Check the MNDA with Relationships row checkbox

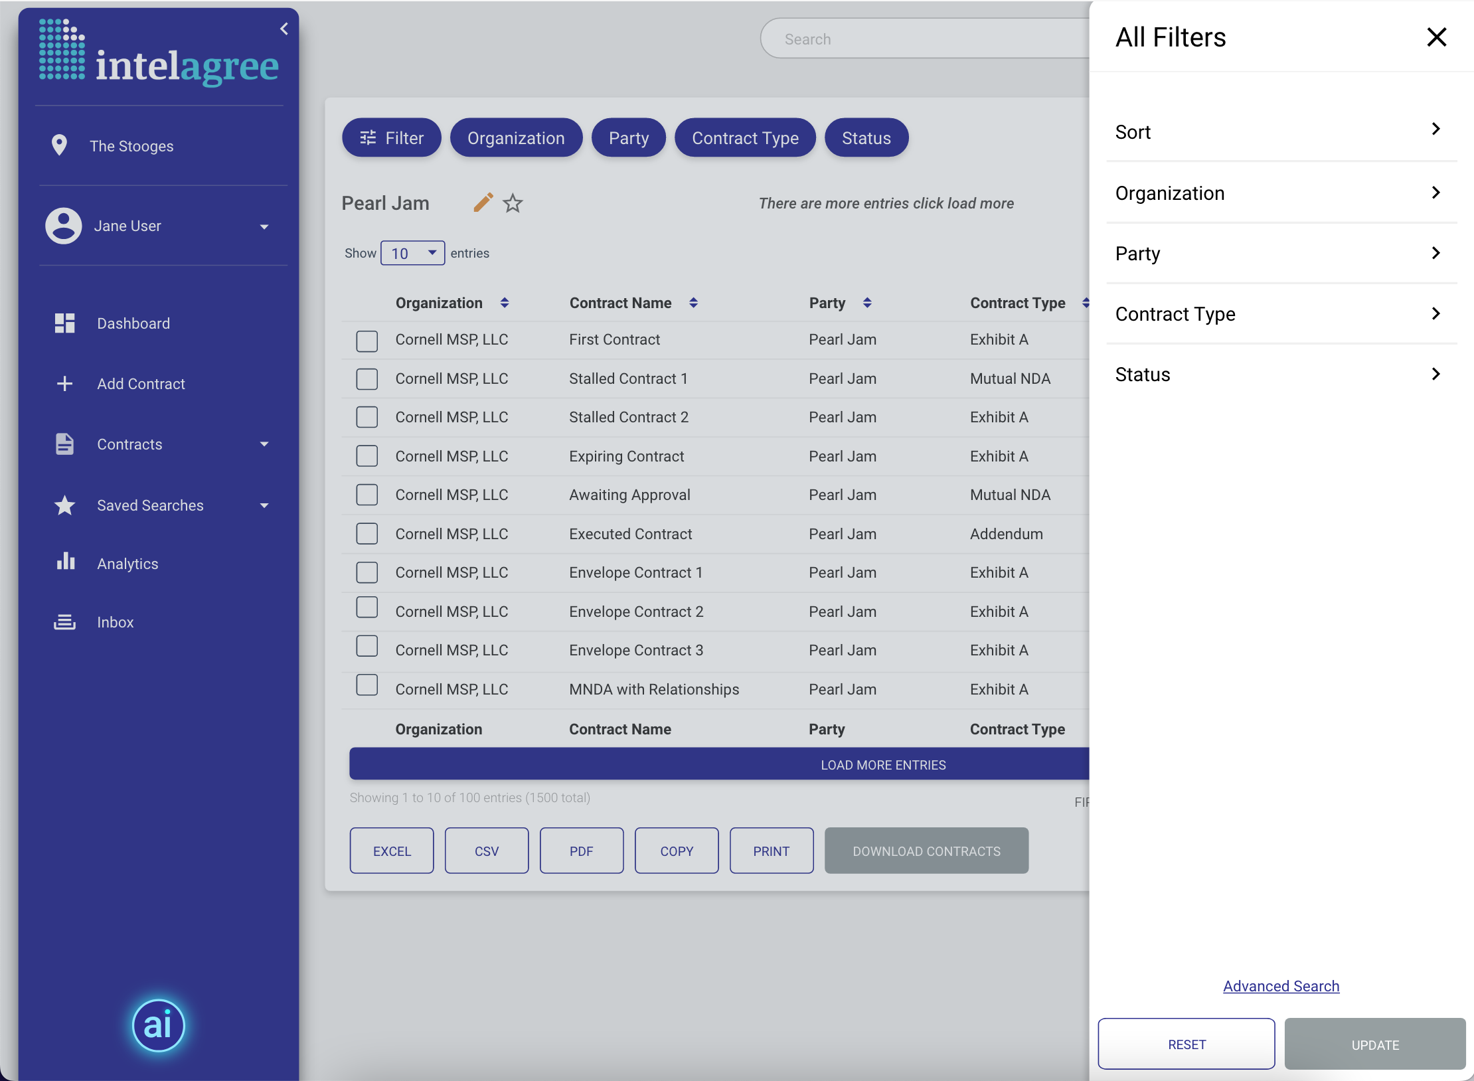click(x=367, y=685)
